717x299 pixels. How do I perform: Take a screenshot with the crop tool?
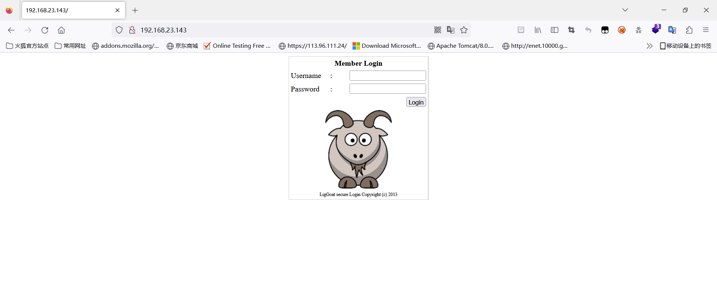(x=571, y=30)
